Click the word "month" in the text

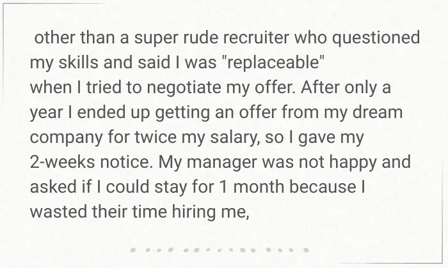pyautogui.click(x=259, y=187)
